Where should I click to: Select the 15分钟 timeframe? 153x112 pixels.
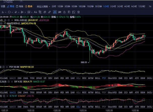pos(90,6)
